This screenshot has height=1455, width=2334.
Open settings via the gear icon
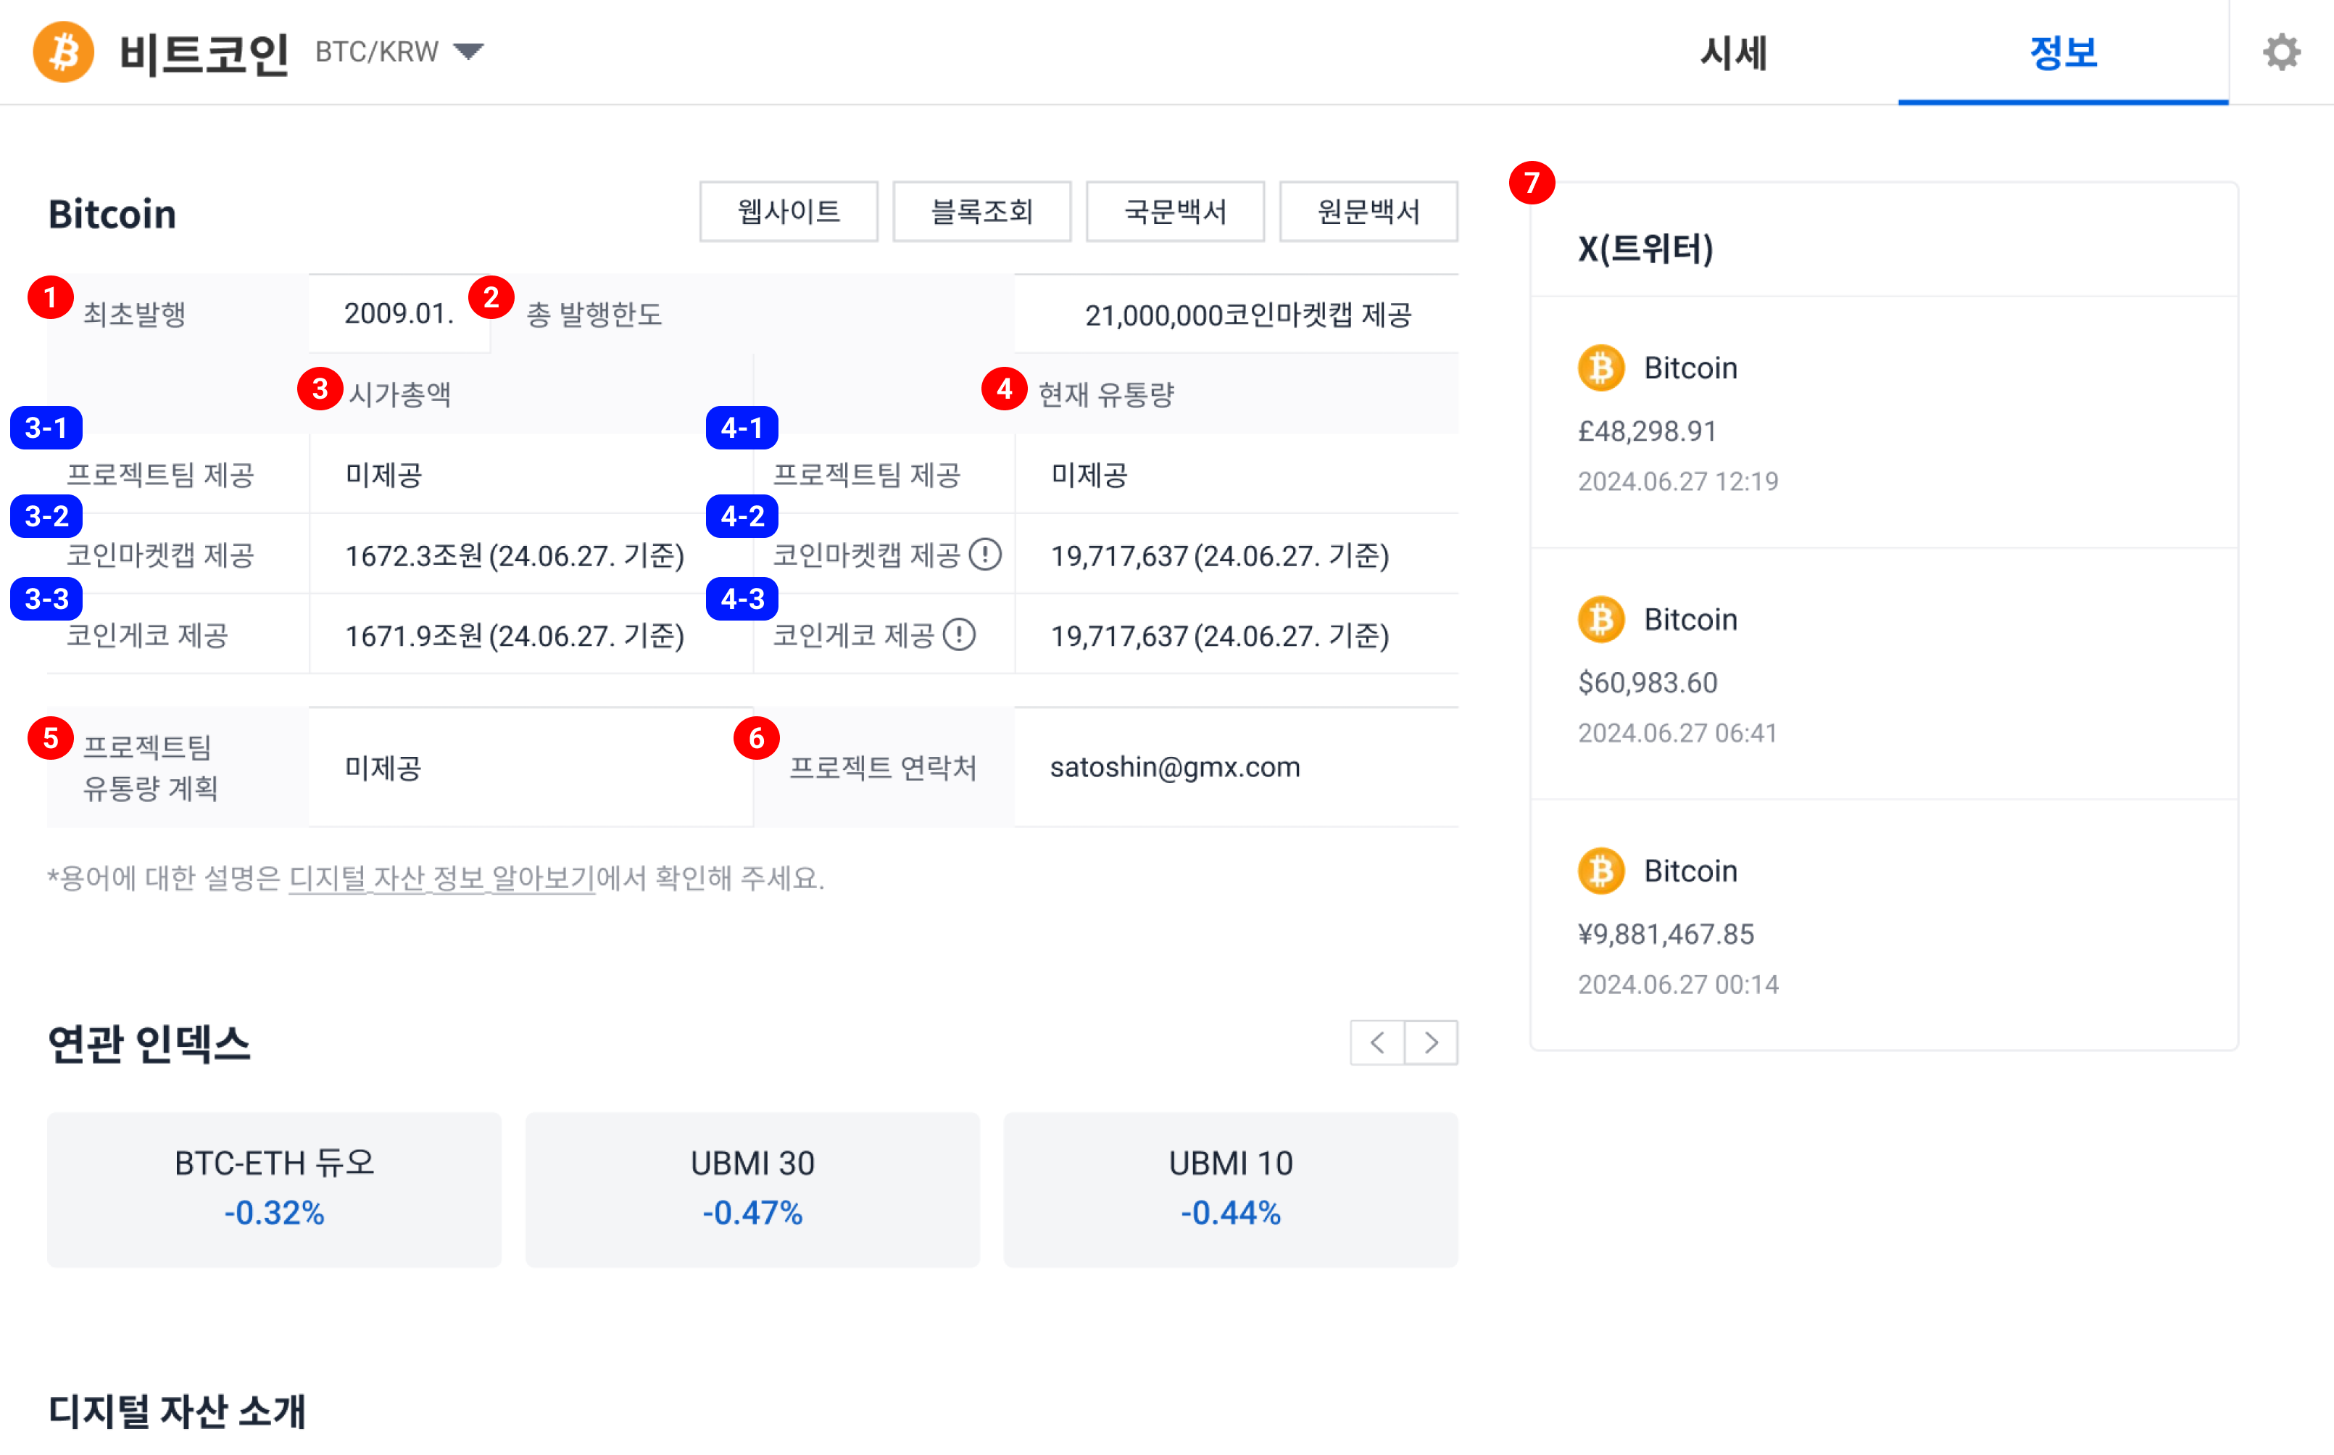(x=2281, y=52)
